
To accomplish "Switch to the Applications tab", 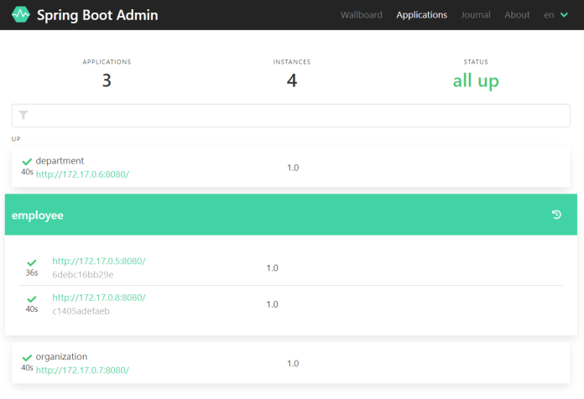I will (x=421, y=15).
